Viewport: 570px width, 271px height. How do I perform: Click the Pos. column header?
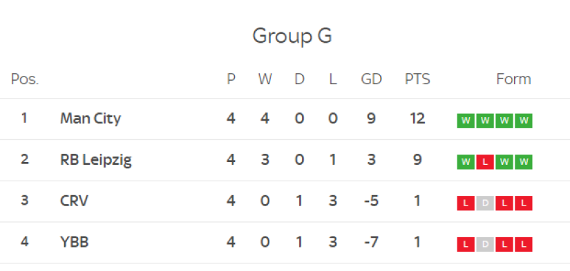(x=25, y=79)
